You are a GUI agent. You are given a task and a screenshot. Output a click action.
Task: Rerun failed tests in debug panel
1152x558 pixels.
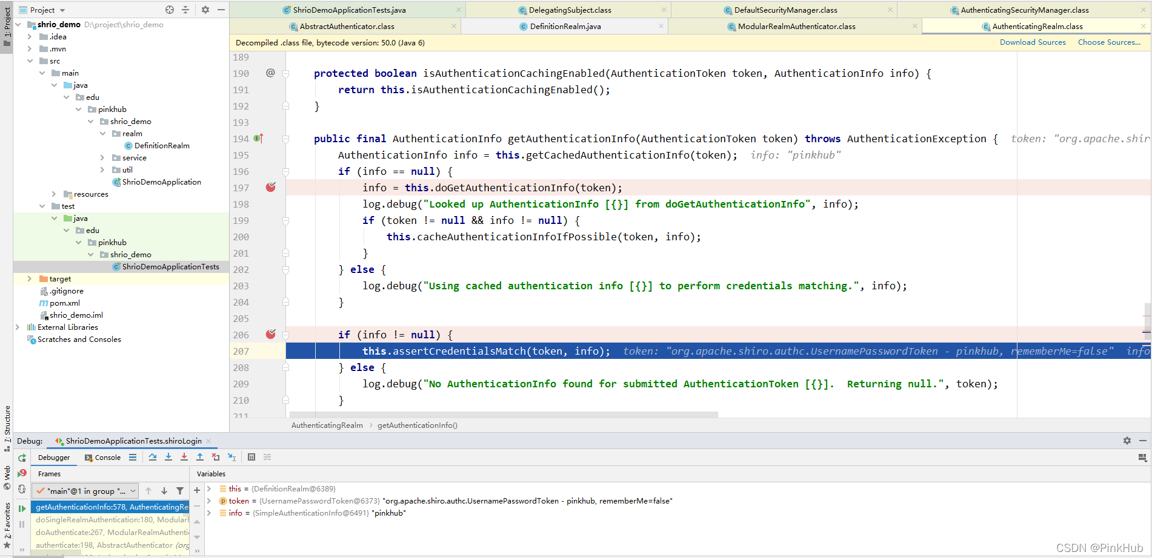pos(22,473)
